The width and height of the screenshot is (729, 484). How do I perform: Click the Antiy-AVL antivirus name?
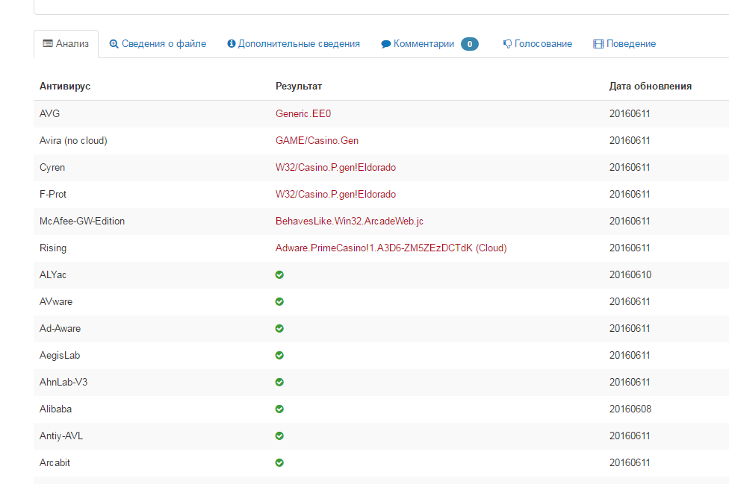[x=61, y=436]
